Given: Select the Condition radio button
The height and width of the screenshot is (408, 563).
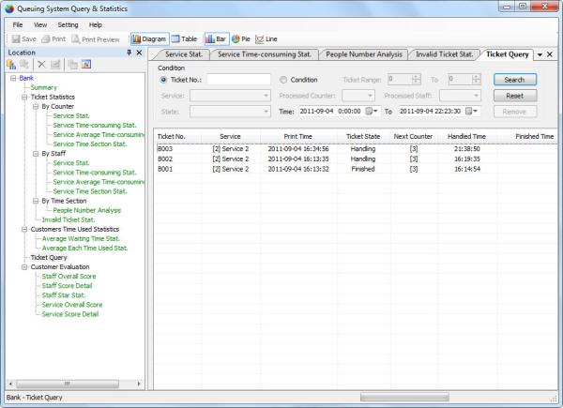Looking at the screenshot, I should tap(283, 80).
